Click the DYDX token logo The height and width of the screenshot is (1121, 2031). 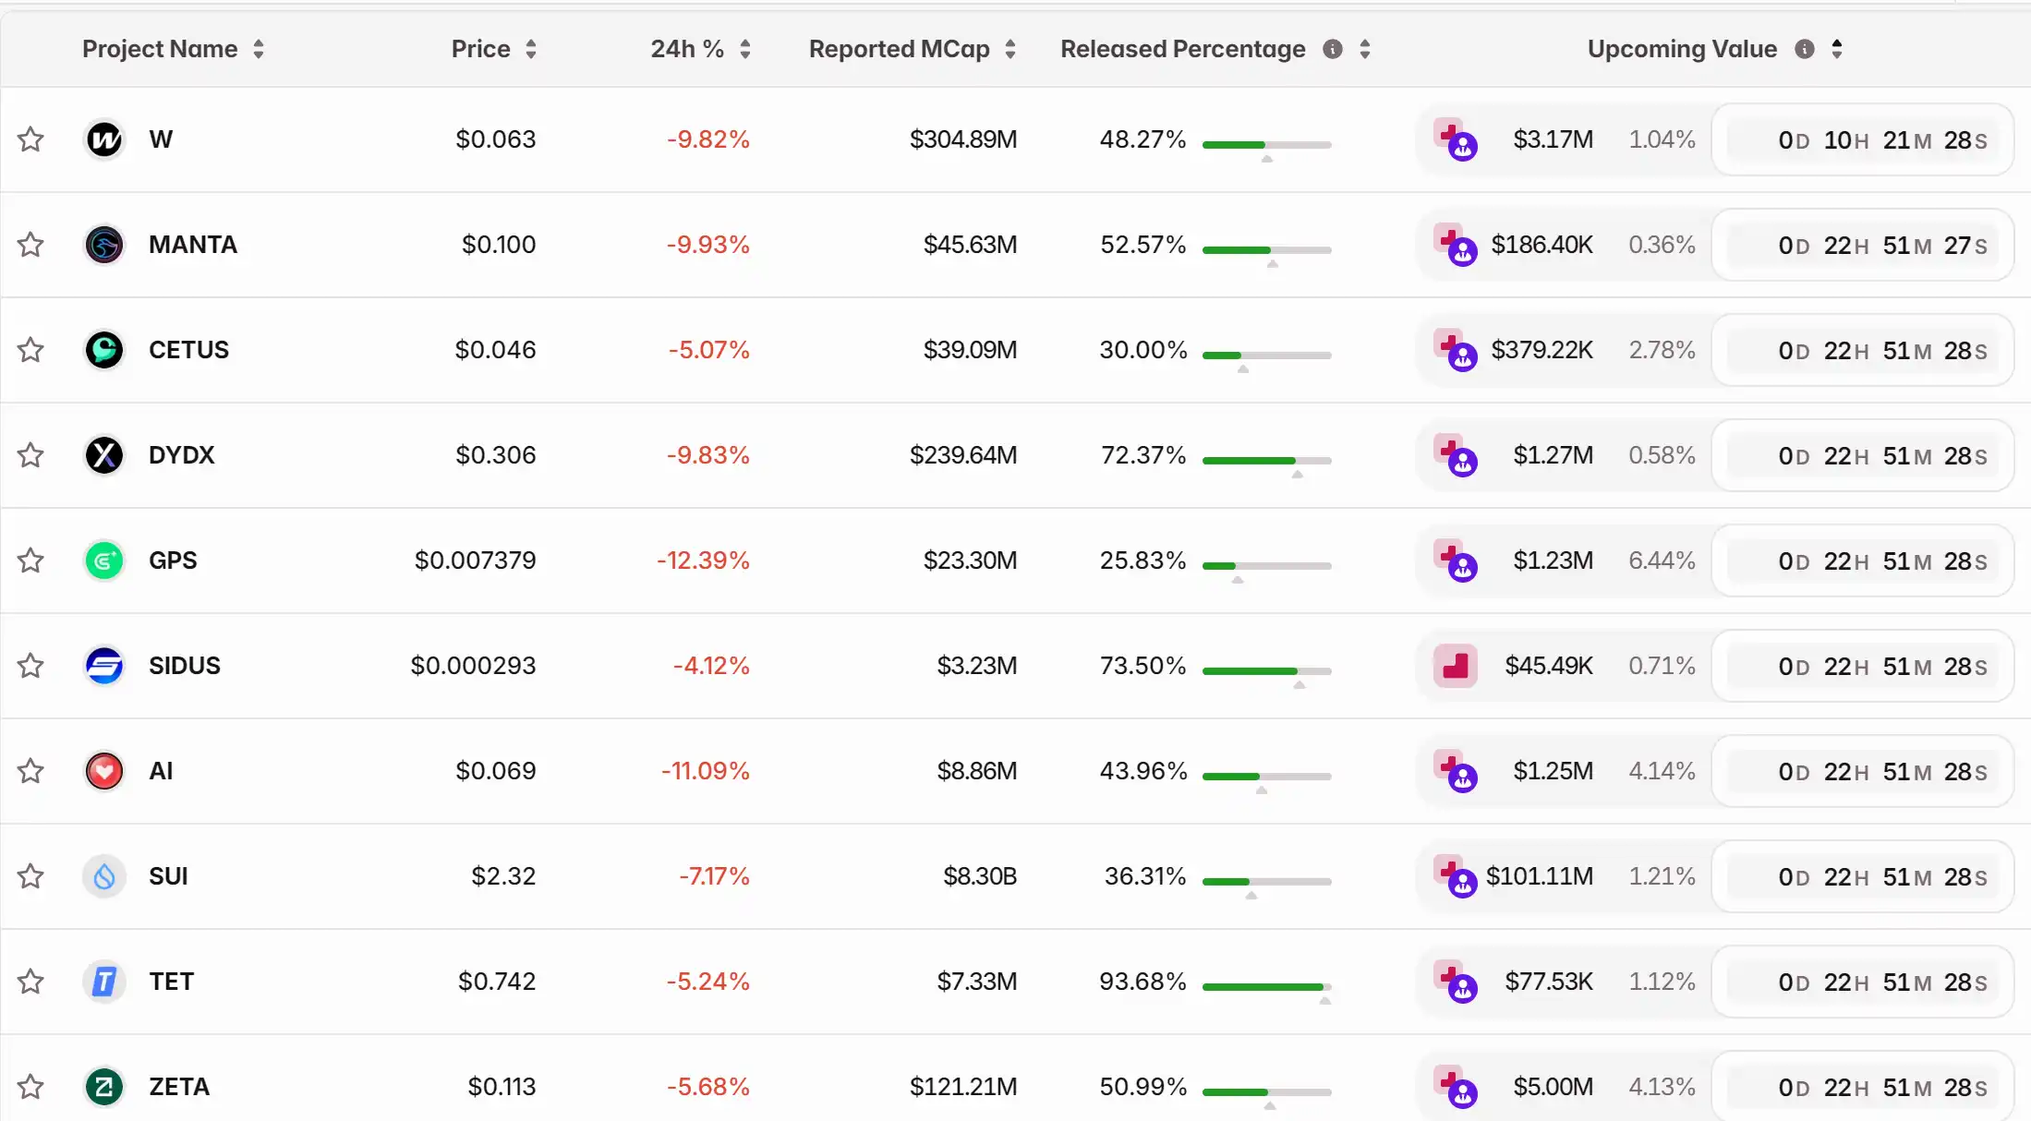[x=104, y=455]
